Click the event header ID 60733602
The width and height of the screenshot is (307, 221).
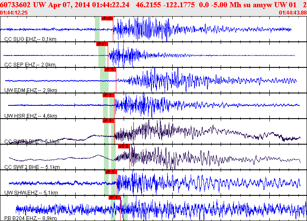pyautogui.click(x=15, y=5)
